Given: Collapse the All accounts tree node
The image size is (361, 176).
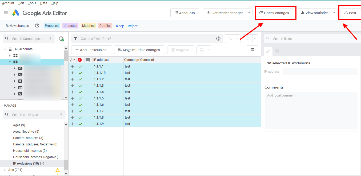Looking at the screenshot, I should point(5,49).
